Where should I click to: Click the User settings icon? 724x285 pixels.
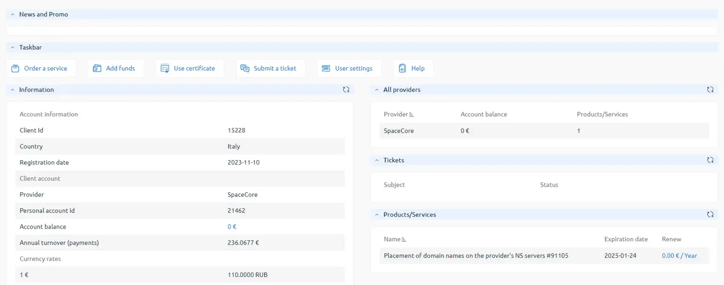[x=326, y=68]
